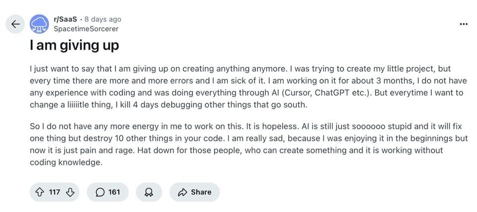
Task: Visit the r/SaaS subreddit link
Action: pyautogui.click(x=65, y=19)
